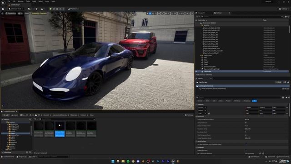This screenshot has width=291, height=164.
Task: Click the Details lock icon
Action: pos(288,82)
